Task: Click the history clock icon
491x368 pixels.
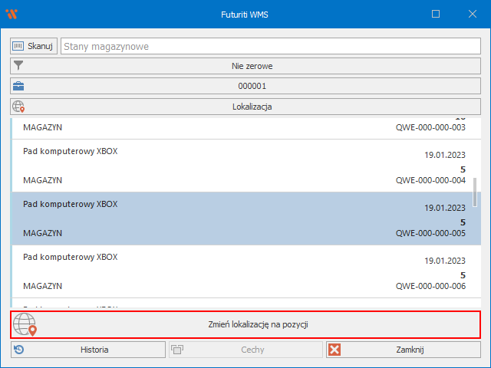Action: 20,350
